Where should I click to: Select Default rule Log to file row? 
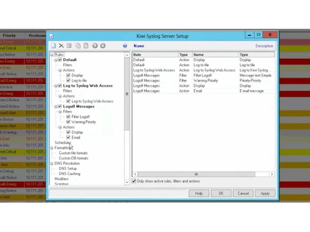click(x=203, y=65)
